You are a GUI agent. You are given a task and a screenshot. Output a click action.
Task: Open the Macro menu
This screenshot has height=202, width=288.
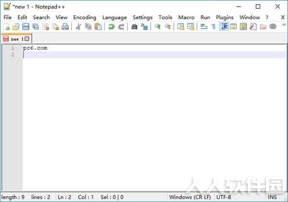pyautogui.click(x=186, y=17)
